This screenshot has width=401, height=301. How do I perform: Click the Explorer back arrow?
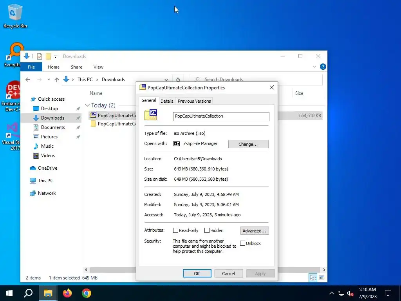tap(28, 80)
